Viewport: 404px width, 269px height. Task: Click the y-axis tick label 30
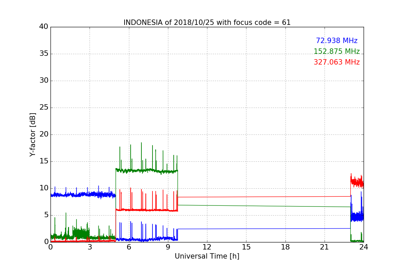(x=44, y=81)
